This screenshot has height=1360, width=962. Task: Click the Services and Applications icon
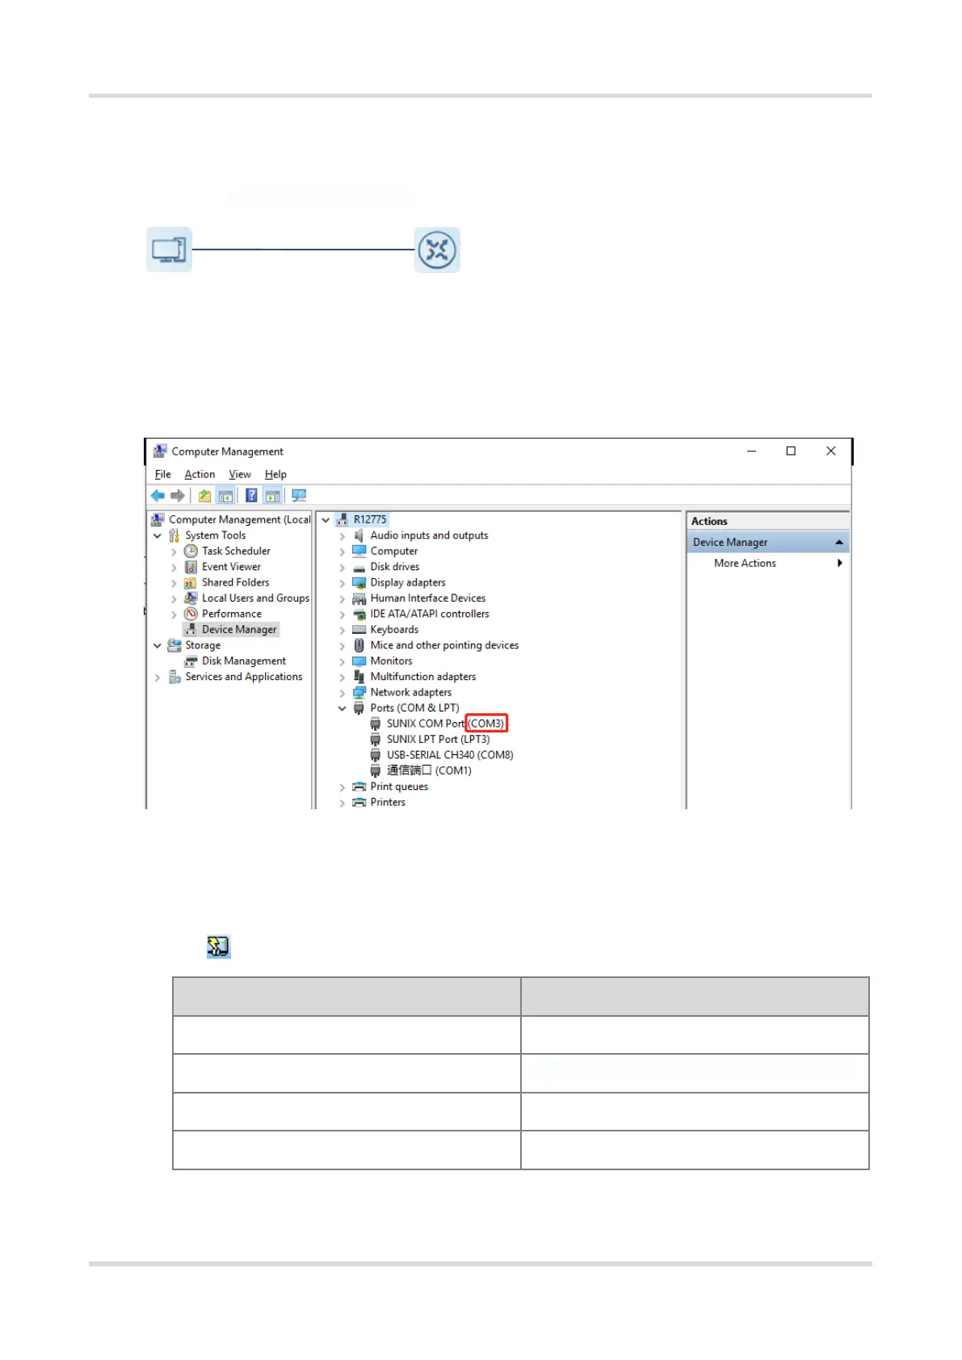174,677
